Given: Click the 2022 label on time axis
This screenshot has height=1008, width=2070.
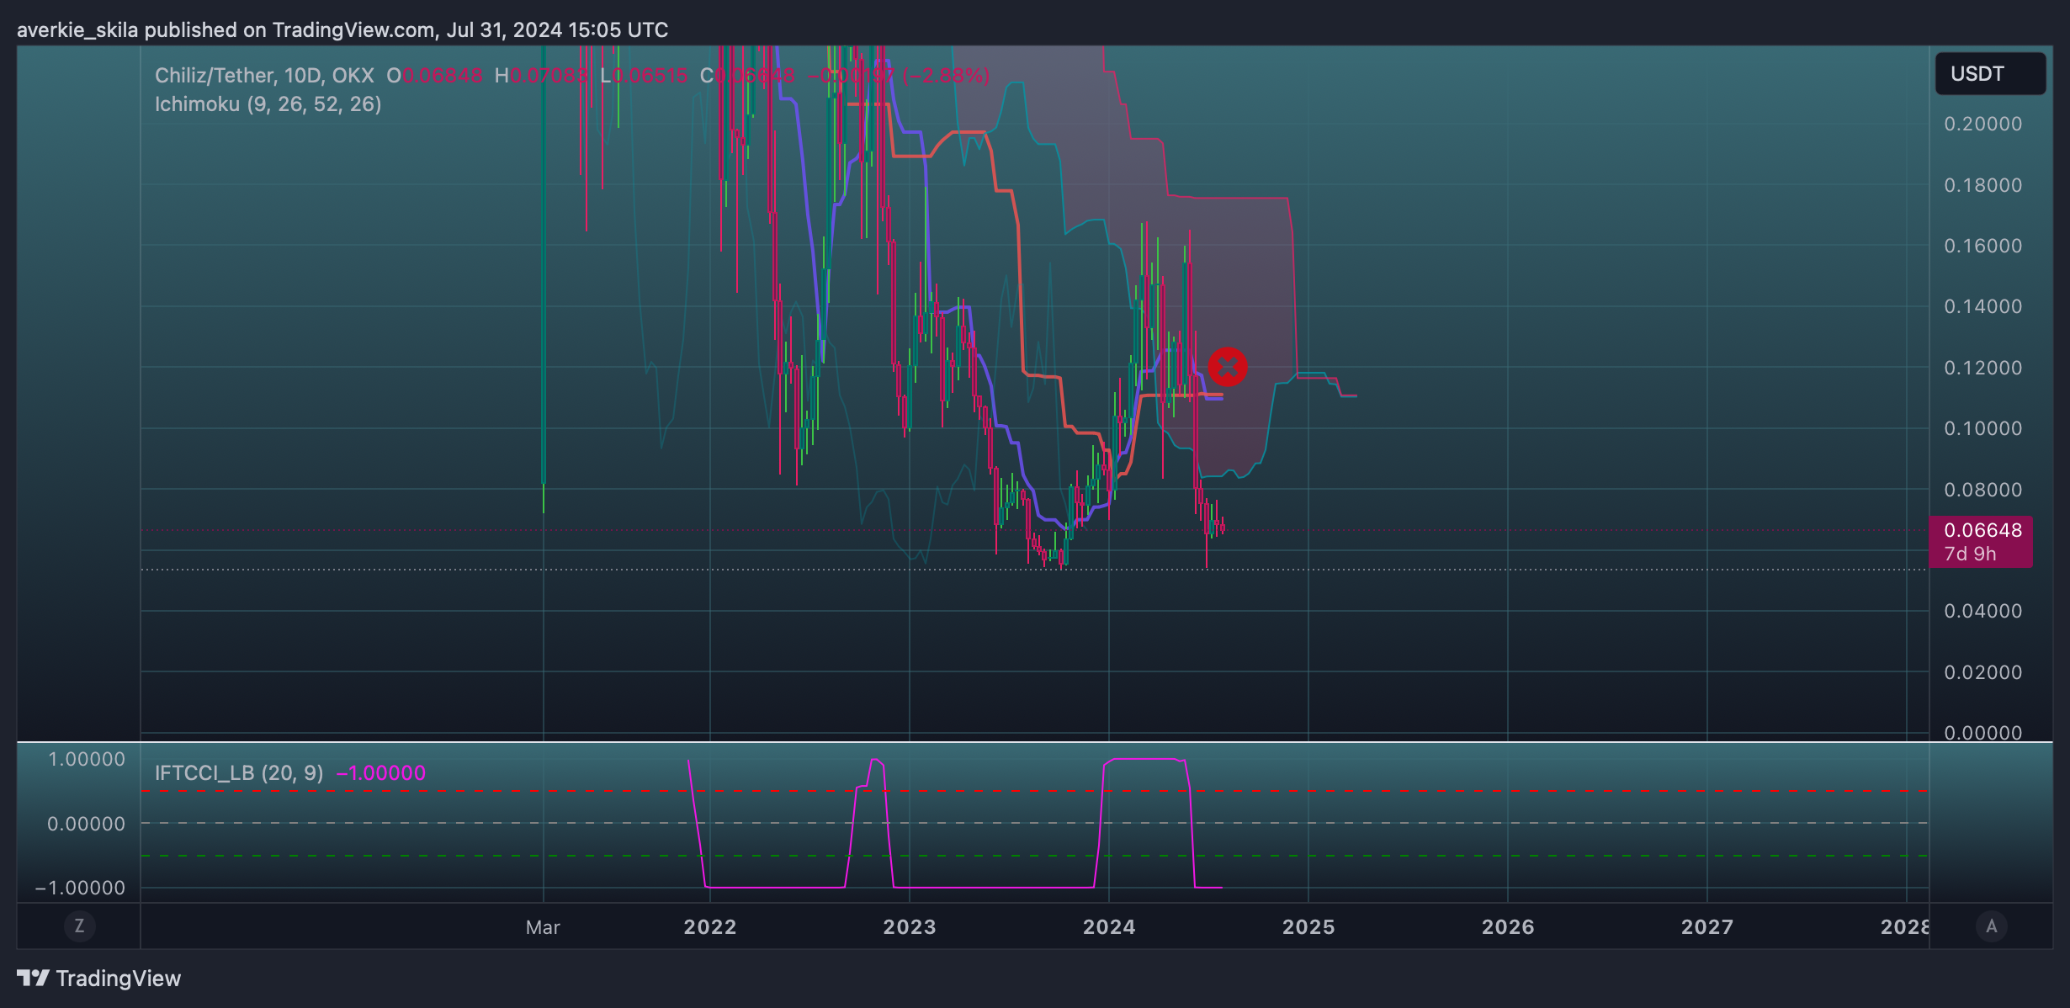Looking at the screenshot, I should pyautogui.click(x=710, y=927).
